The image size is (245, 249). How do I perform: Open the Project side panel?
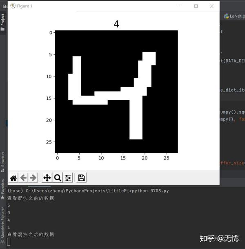[x=3, y=22]
